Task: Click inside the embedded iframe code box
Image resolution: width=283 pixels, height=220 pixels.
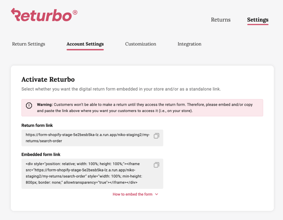Action: (92, 174)
